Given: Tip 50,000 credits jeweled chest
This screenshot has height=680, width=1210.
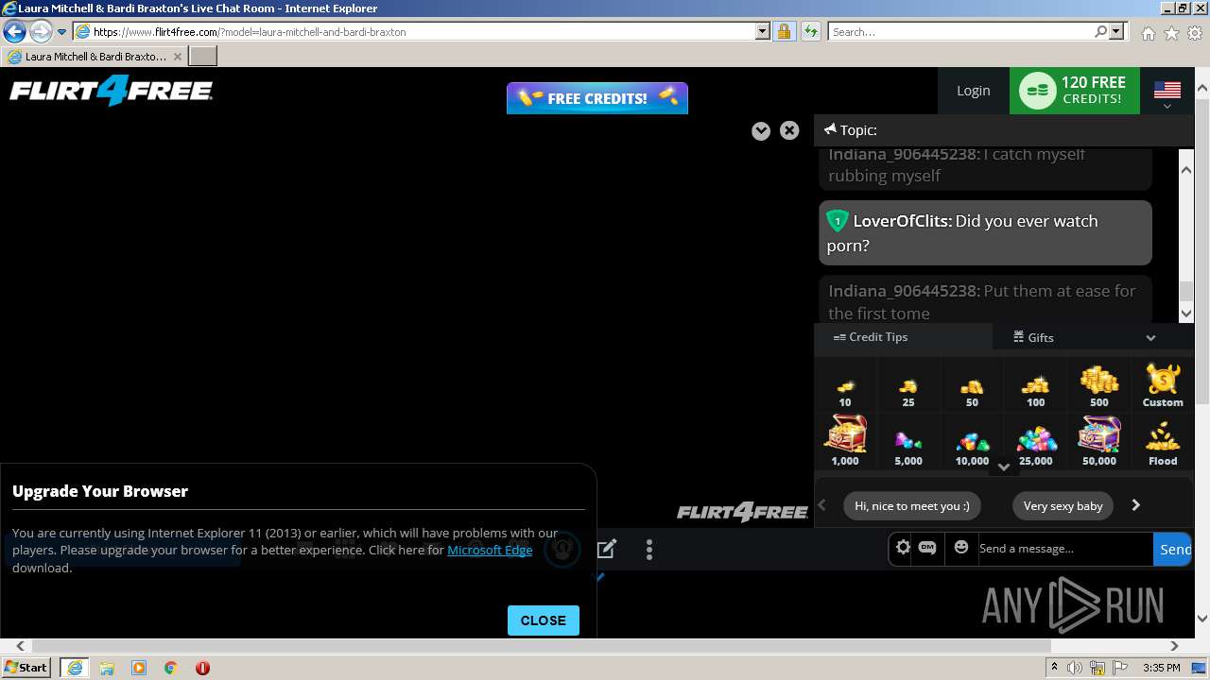Looking at the screenshot, I should pos(1099,435).
